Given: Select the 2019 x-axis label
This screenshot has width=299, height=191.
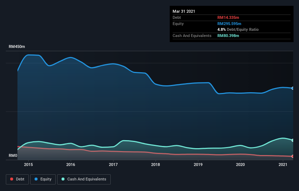Looking at the screenshot, I should [x=198, y=165].
